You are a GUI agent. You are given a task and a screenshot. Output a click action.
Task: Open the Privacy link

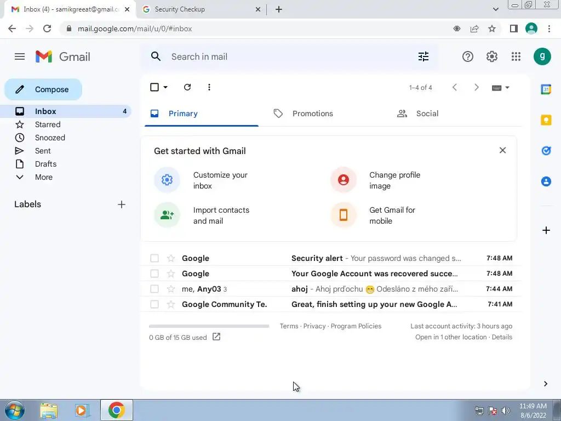(x=314, y=326)
